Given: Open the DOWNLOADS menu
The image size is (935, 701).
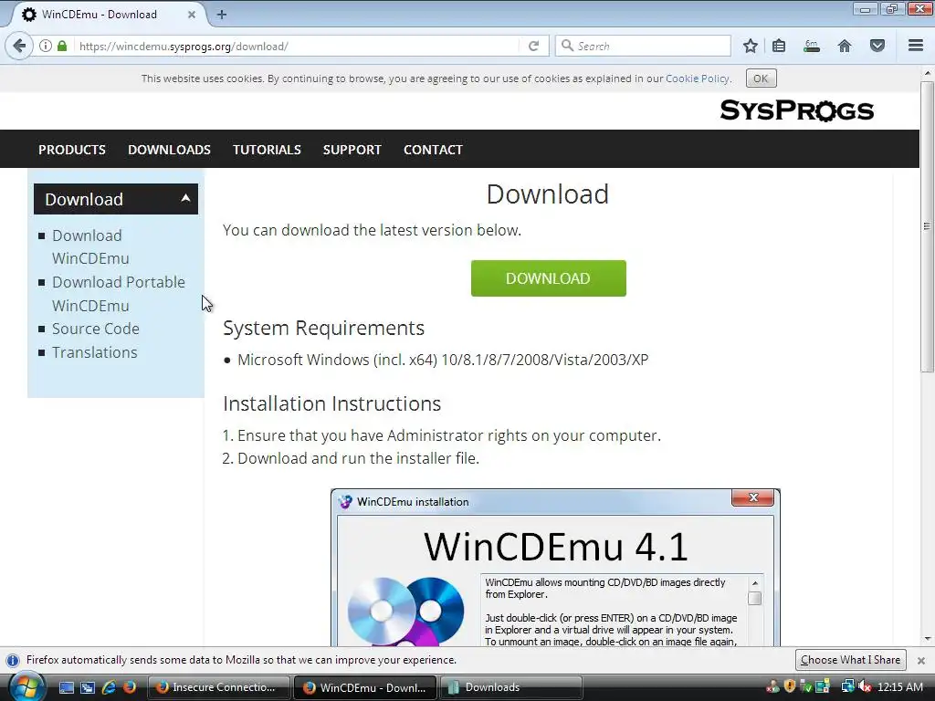Looking at the screenshot, I should coord(169,150).
